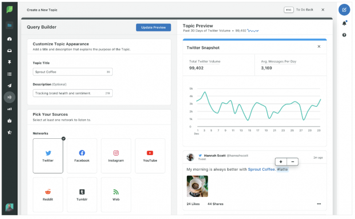Open the bar chart reports icon
The image size is (355, 219).
9,109
